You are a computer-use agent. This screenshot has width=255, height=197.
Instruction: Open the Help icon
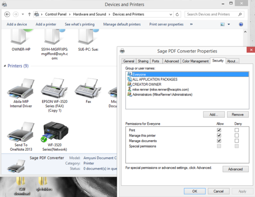[241, 24]
